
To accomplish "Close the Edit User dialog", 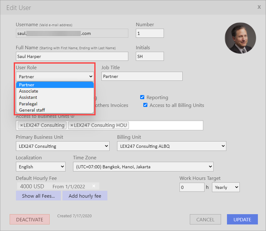I will 259,7.
